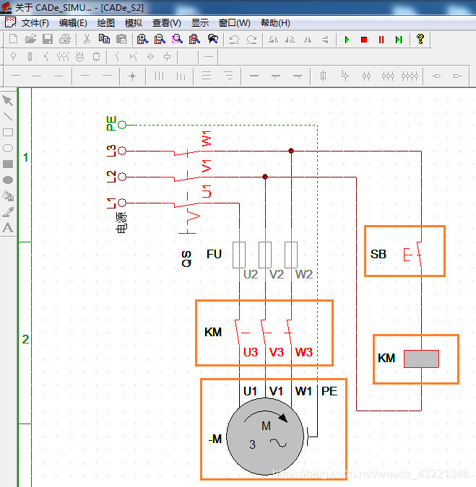
Task: Open the power supply components palette
Action: pos(13,57)
